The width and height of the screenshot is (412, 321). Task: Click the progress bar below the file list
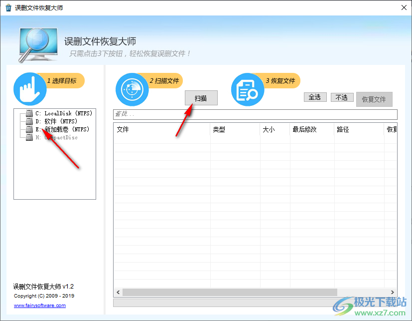(x=255, y=303)
